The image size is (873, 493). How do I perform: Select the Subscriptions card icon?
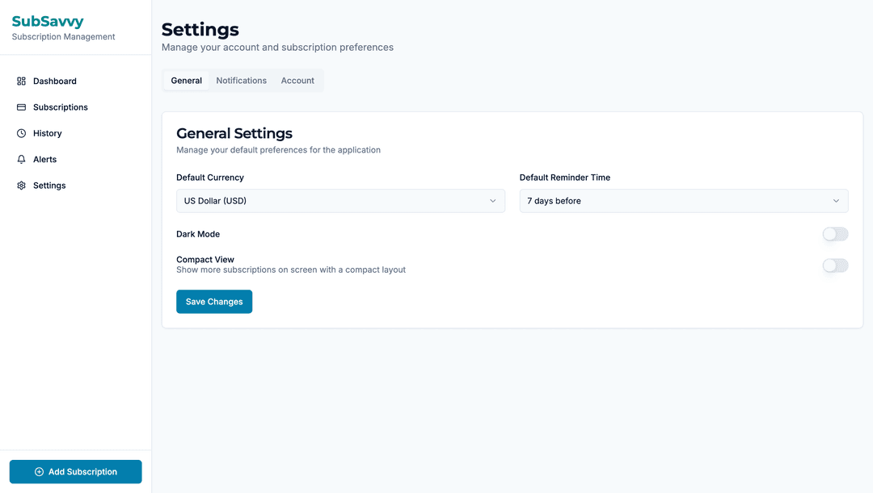(x=19, y=107)
